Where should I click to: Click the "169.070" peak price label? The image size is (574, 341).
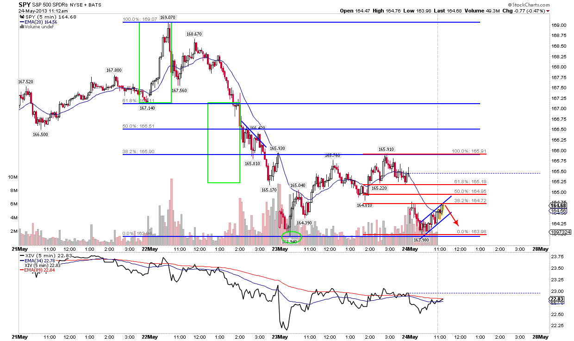(168, 18)
